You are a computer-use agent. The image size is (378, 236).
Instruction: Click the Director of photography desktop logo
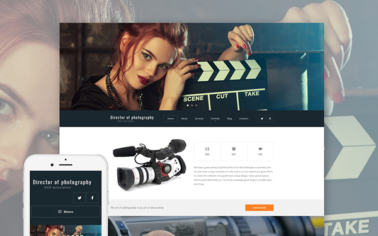click(x=132, y=118)
